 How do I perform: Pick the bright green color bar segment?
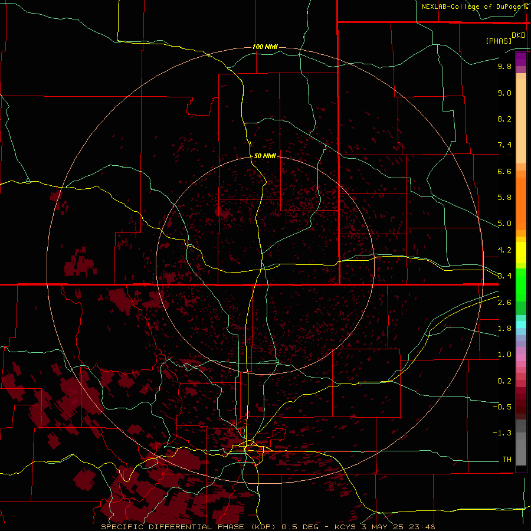tap(521, 284)
